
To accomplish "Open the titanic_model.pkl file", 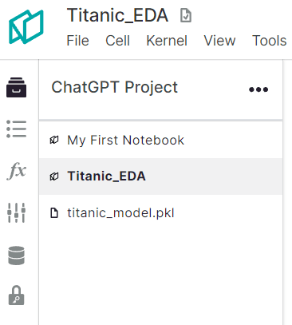I will tap(160, 213).
